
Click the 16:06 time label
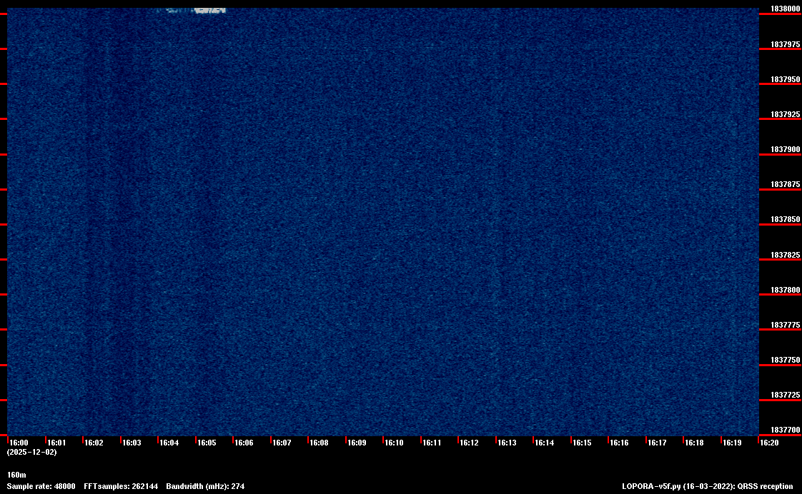244,443
